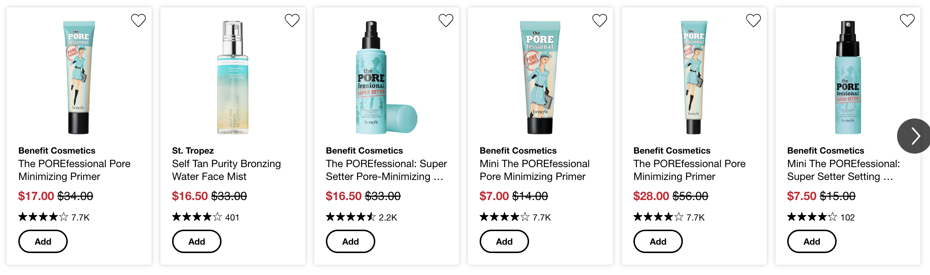
Task: Add St. Tropez Face Mist to basket
Action: [197, 241]
